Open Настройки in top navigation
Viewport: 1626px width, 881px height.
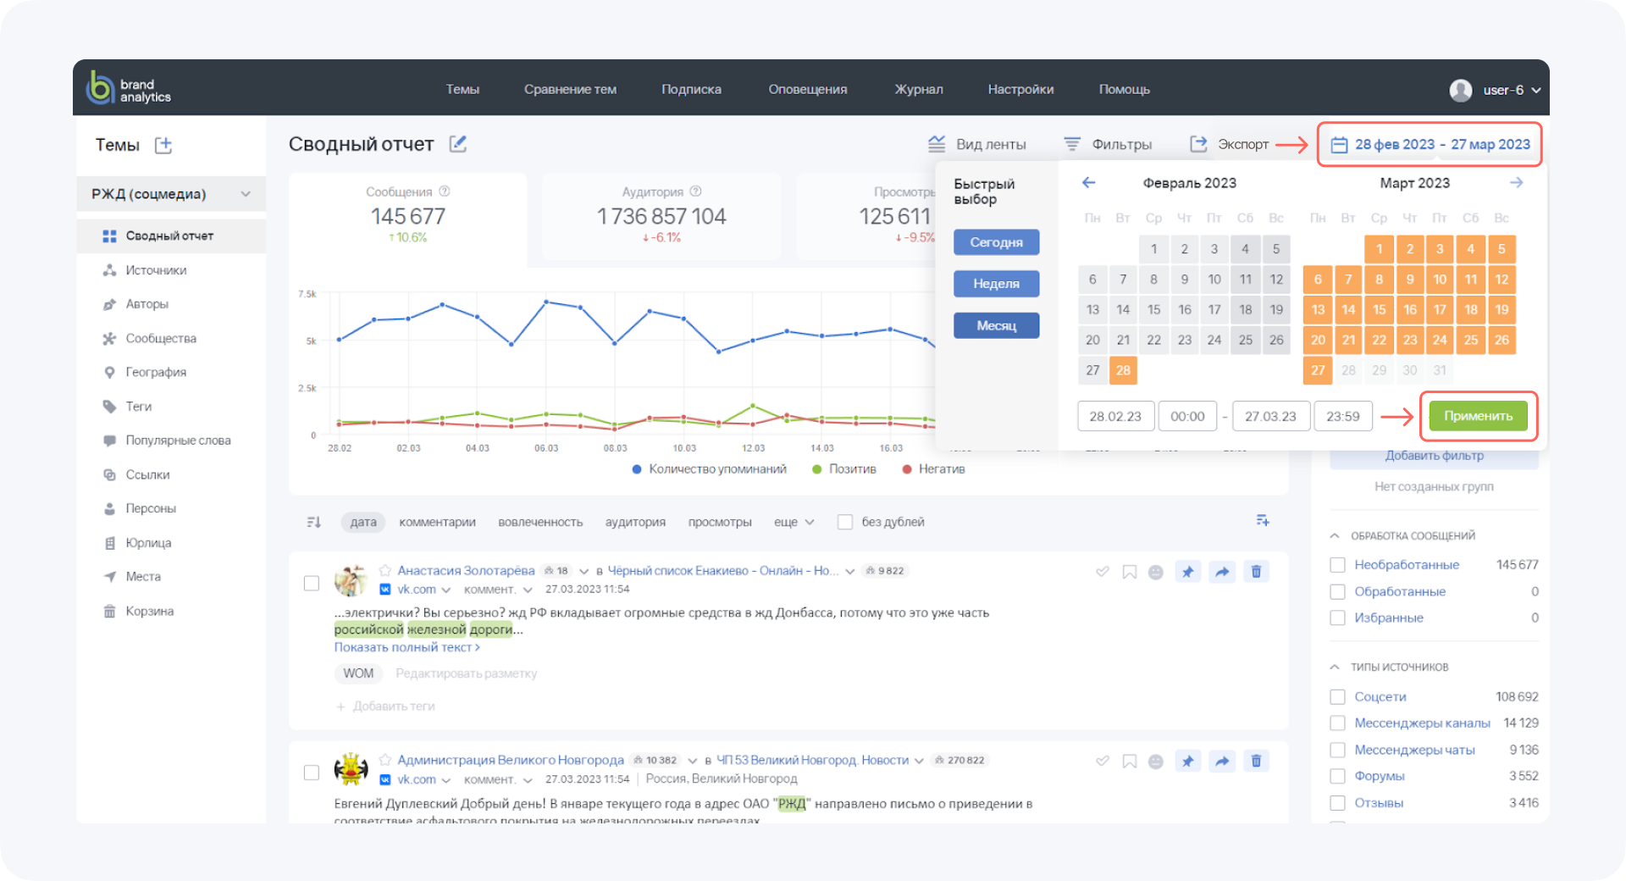pos(1020,89)
